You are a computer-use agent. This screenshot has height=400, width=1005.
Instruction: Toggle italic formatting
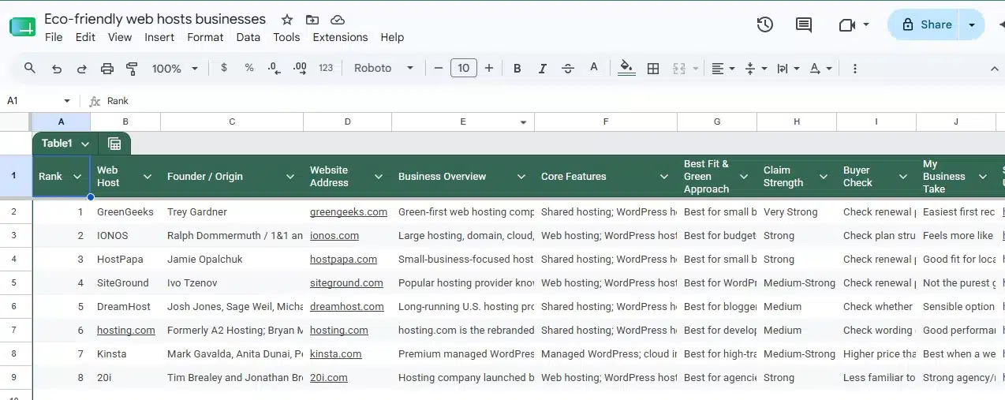coord(543,69)
